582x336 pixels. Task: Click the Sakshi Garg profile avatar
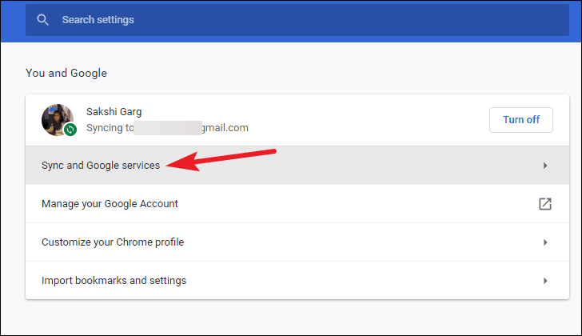pyautogui.click(x=58, y=119)
